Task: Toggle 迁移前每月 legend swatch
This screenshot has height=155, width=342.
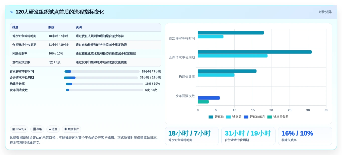Action: click(246, 117)
